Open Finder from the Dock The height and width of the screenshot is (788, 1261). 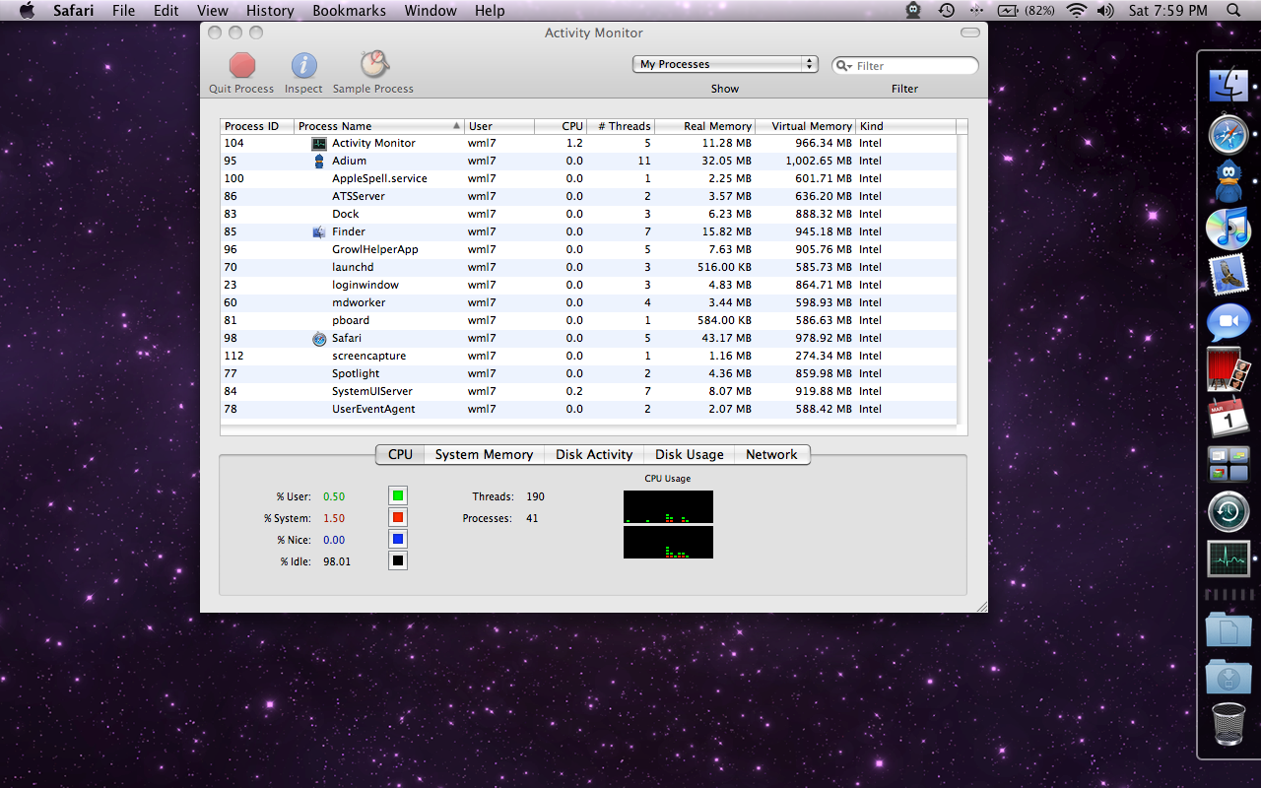(x=1228, y=85)
